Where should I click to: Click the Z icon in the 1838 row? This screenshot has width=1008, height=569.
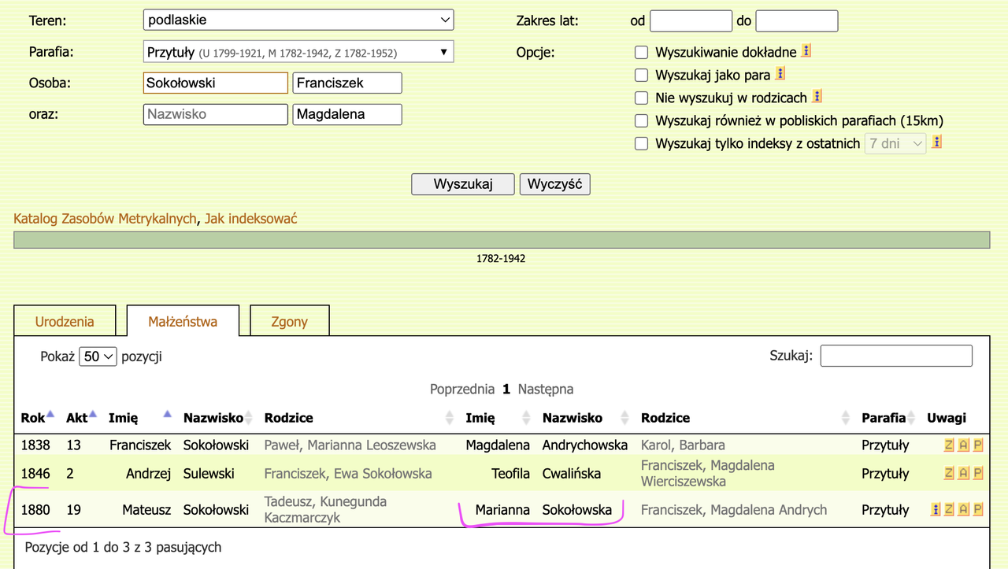pos(949,445)
